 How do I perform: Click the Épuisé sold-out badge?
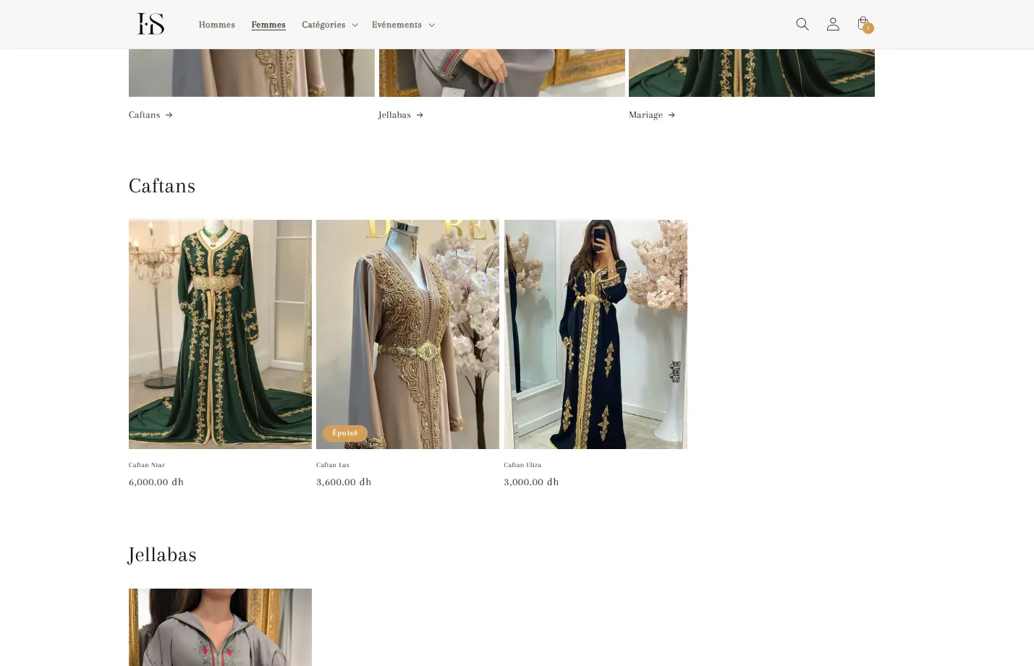click(344, 433)
